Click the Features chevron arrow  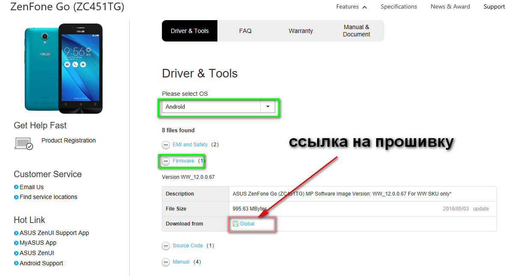365,7
